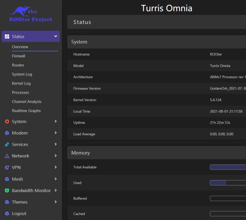Screen dimensions: 246x220
Task: Click the Modem cube icon
Action: coord(7,133)
